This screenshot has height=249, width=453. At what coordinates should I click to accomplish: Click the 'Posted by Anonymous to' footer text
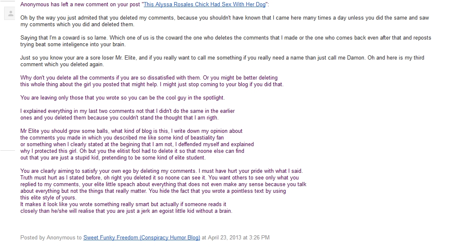(x=51, y=238)
